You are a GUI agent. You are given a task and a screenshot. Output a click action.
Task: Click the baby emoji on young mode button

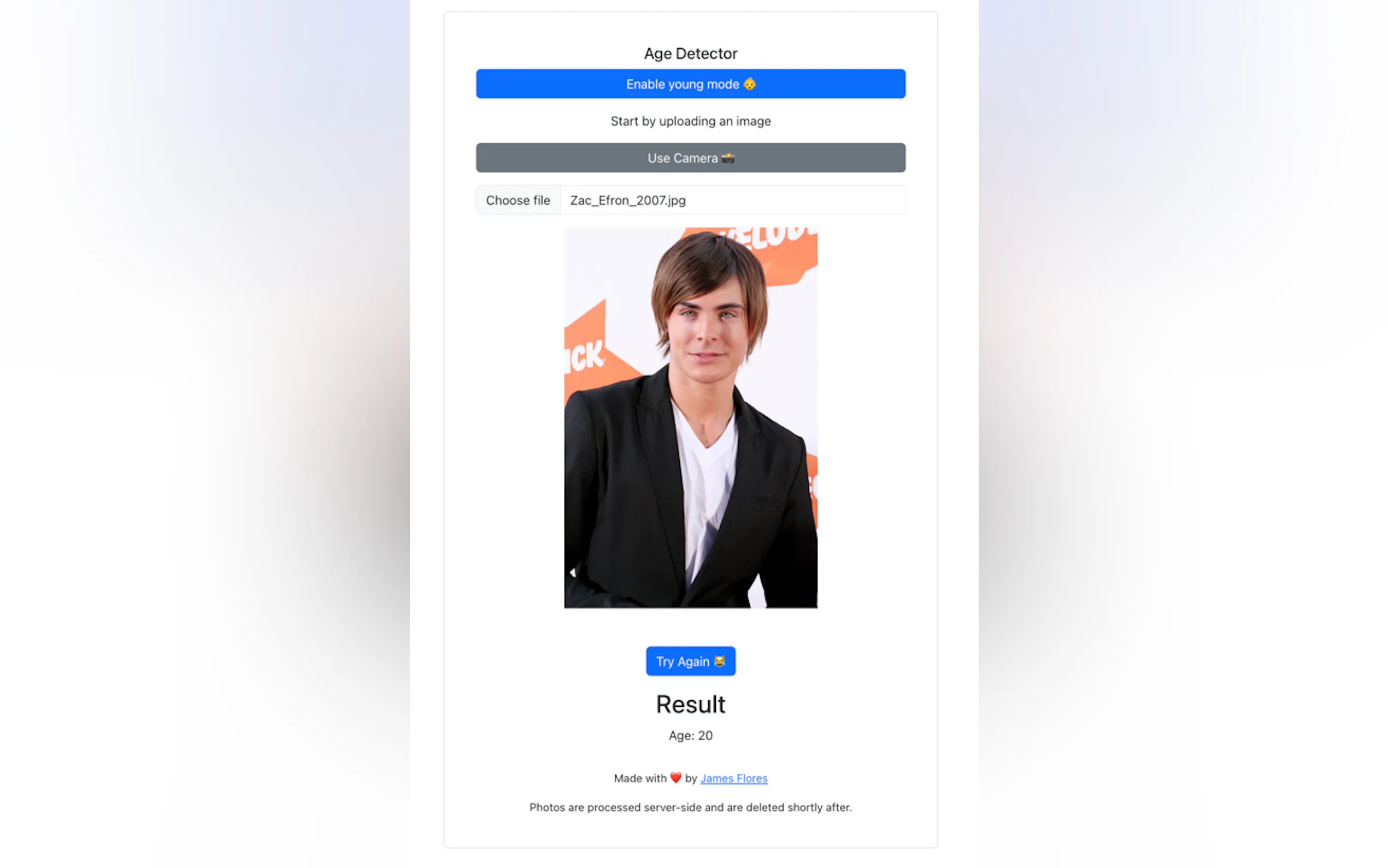click(749, 84)
